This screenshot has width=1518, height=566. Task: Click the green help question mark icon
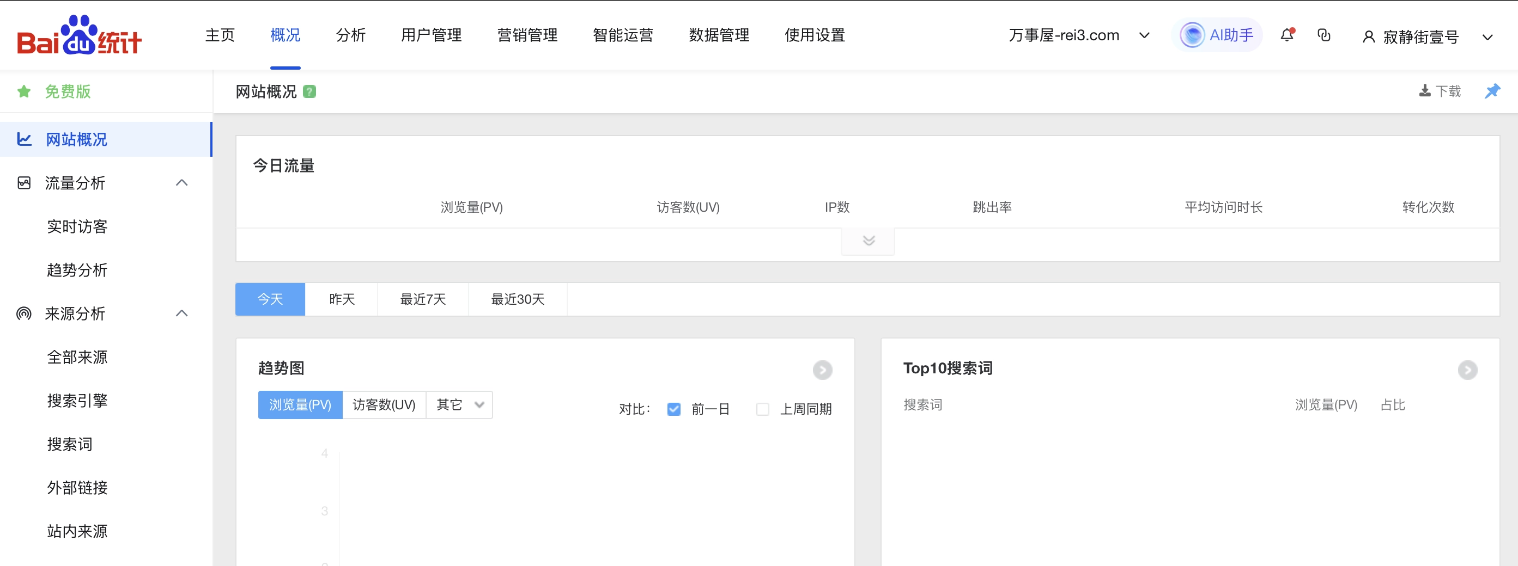(309, 92)
